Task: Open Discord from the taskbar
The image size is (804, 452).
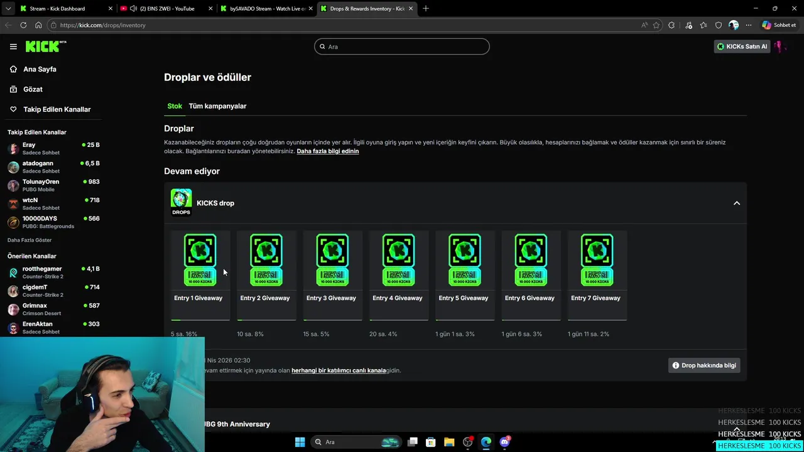Action: click(504, 442)
